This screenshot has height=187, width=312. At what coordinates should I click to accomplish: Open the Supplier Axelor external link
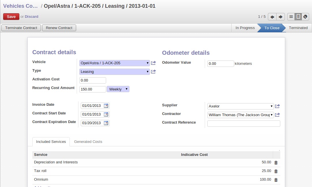point(277,106)
